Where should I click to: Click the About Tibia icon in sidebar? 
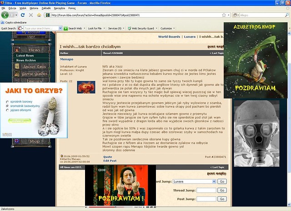[x=17, y=66]
